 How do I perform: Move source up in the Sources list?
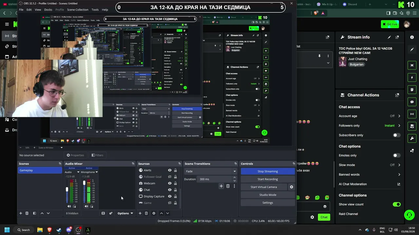pyautogui.click(x=161, y=213)
